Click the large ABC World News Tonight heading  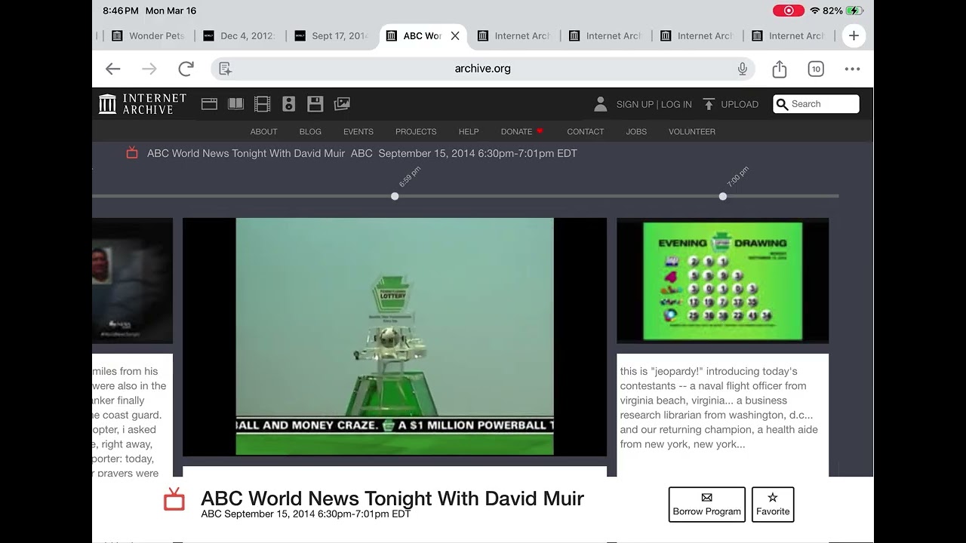coord(392,499)
